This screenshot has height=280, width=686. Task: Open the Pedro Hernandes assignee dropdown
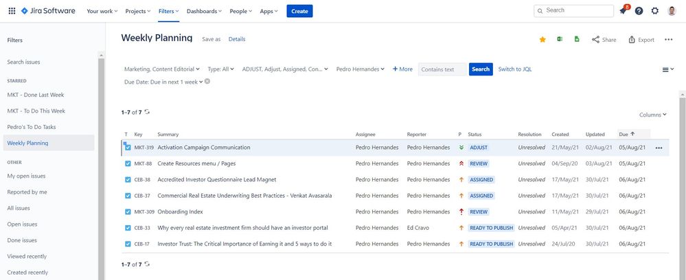click(360, 69)
